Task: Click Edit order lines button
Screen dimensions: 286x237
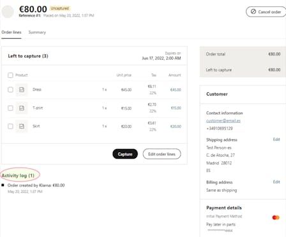Action: (x=162, y=154)
